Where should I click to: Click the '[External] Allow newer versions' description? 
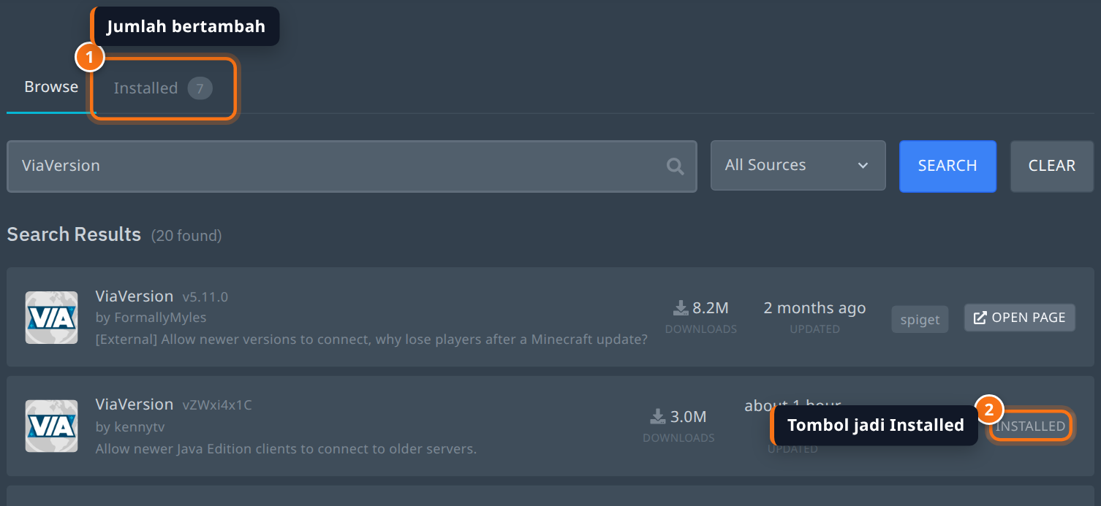pyautogui.click(x=371, y=340)
